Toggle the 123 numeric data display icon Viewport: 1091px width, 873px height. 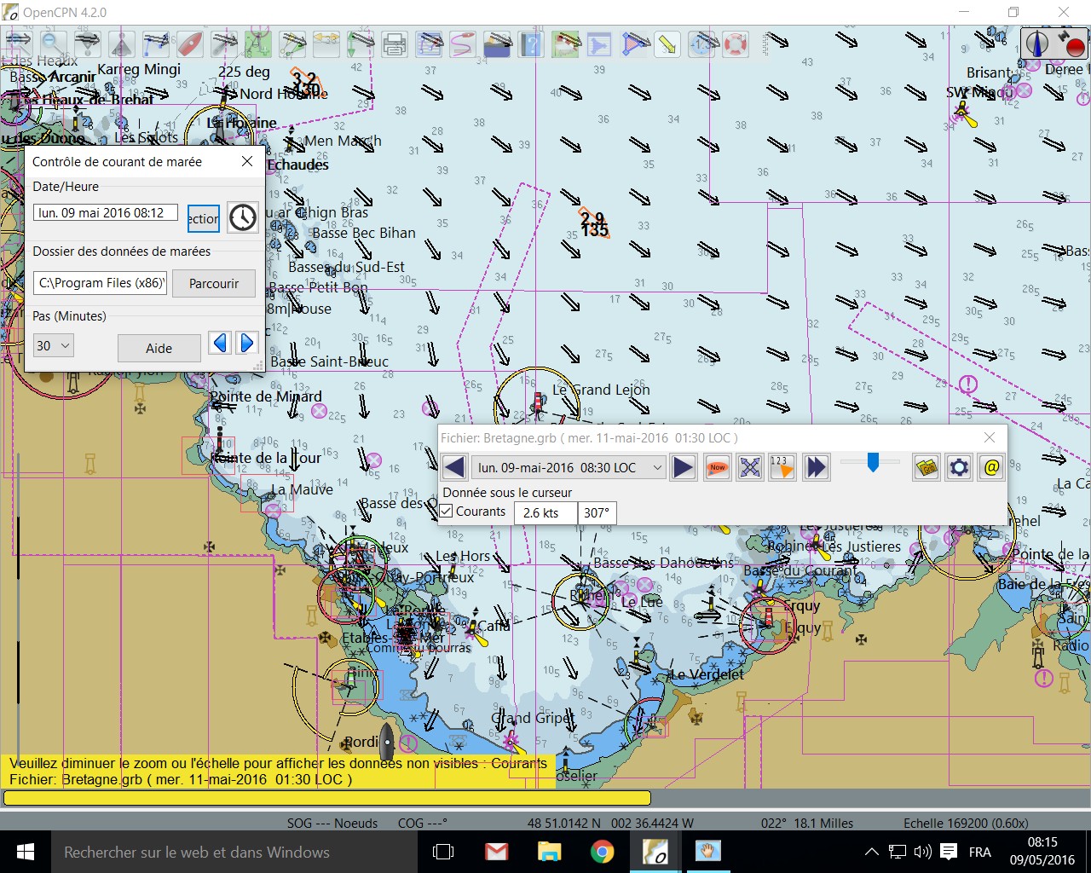click(782, 467)
